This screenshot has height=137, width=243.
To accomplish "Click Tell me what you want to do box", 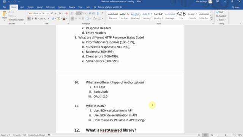I will (110, 7).
